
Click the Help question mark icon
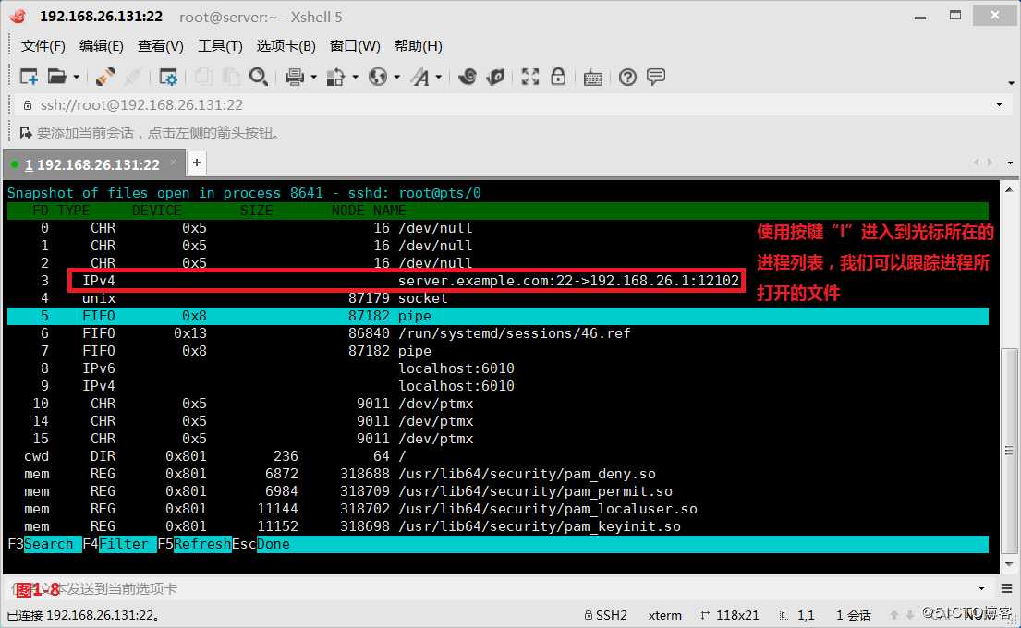(x=627, y=78)
